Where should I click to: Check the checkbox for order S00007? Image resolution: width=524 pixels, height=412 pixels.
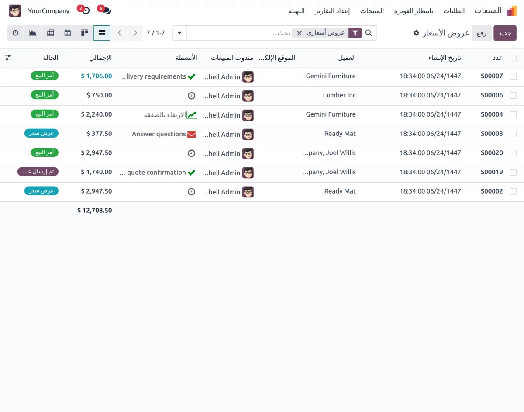coord(514,76)
